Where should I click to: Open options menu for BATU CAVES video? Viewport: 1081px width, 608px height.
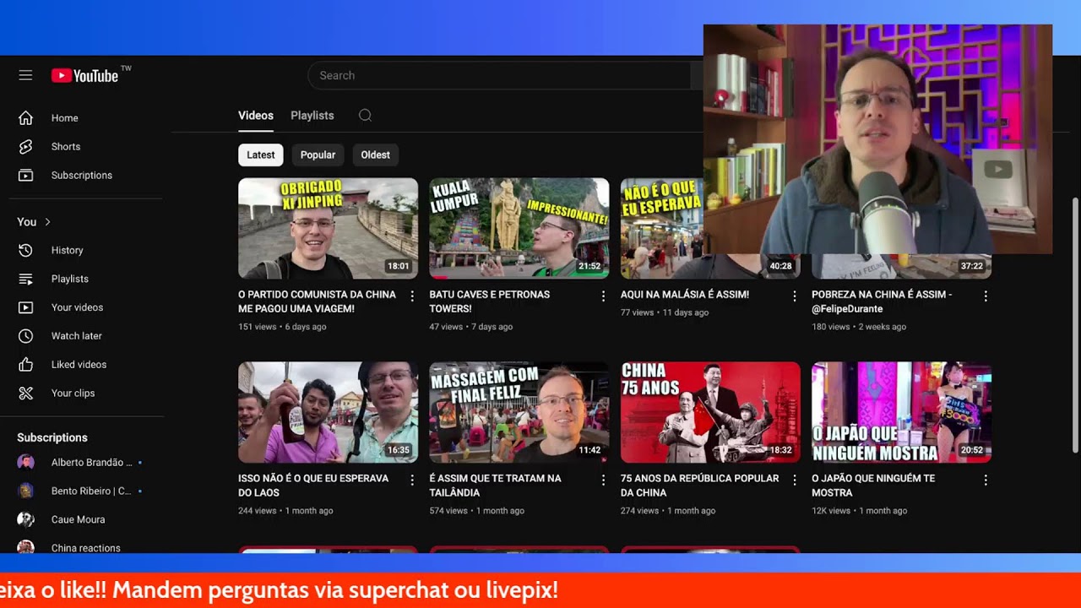[x=603, y=296]
